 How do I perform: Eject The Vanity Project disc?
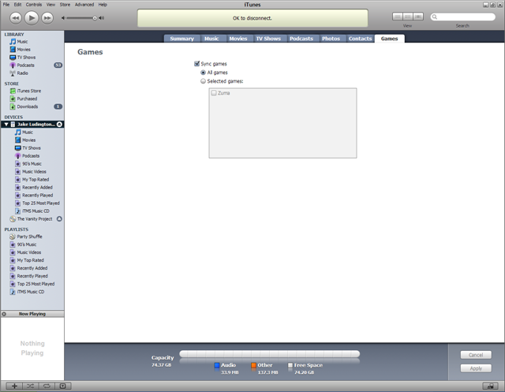pyautogui.click(x=59, y=218)
